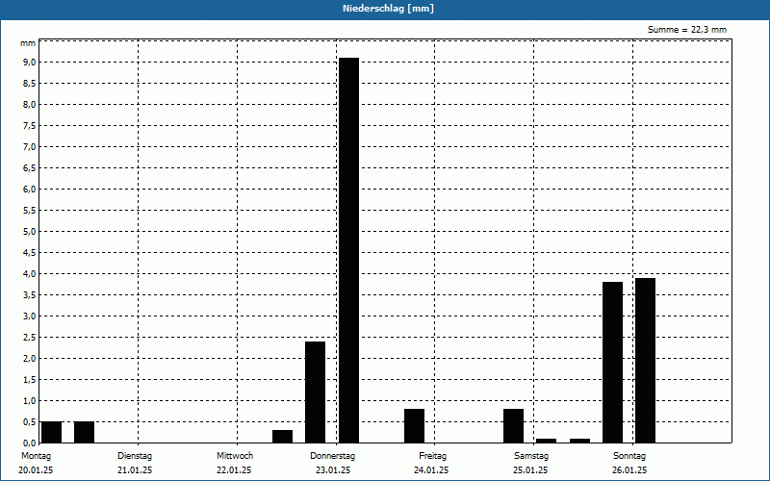Click the 0,5 y-axis value
Screen dimensions: 770x481
tap(29, 421)
